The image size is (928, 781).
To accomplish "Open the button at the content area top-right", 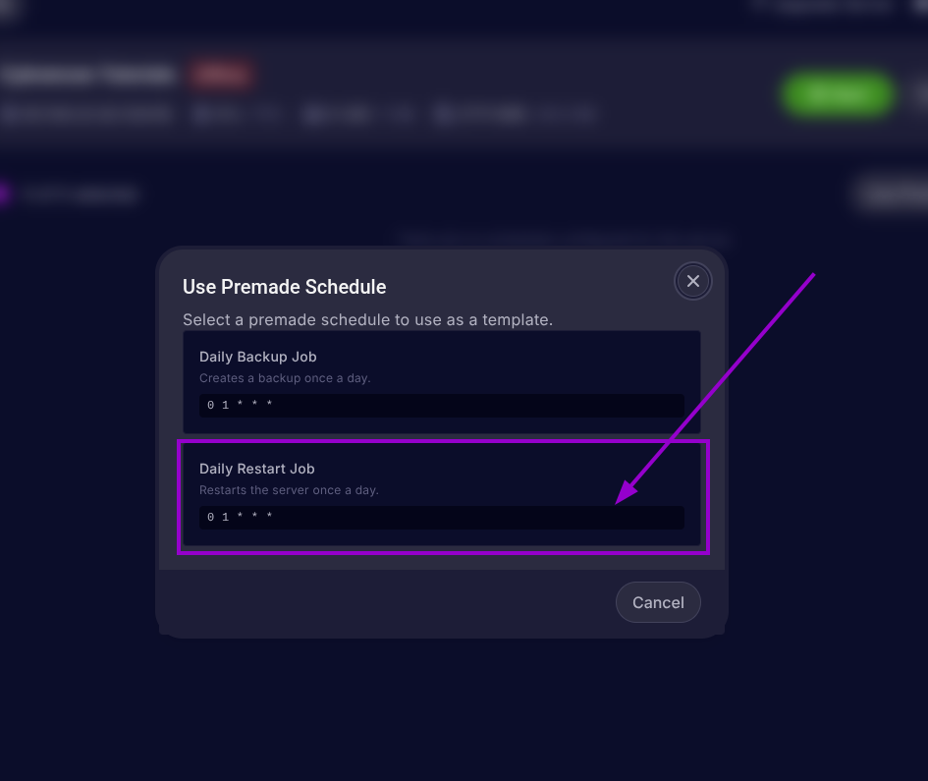I will tap(903, 194).
